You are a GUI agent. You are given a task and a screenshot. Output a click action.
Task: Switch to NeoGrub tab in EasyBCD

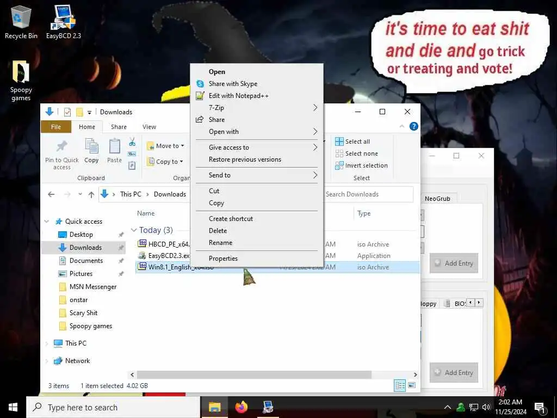(x=437, y=198)
